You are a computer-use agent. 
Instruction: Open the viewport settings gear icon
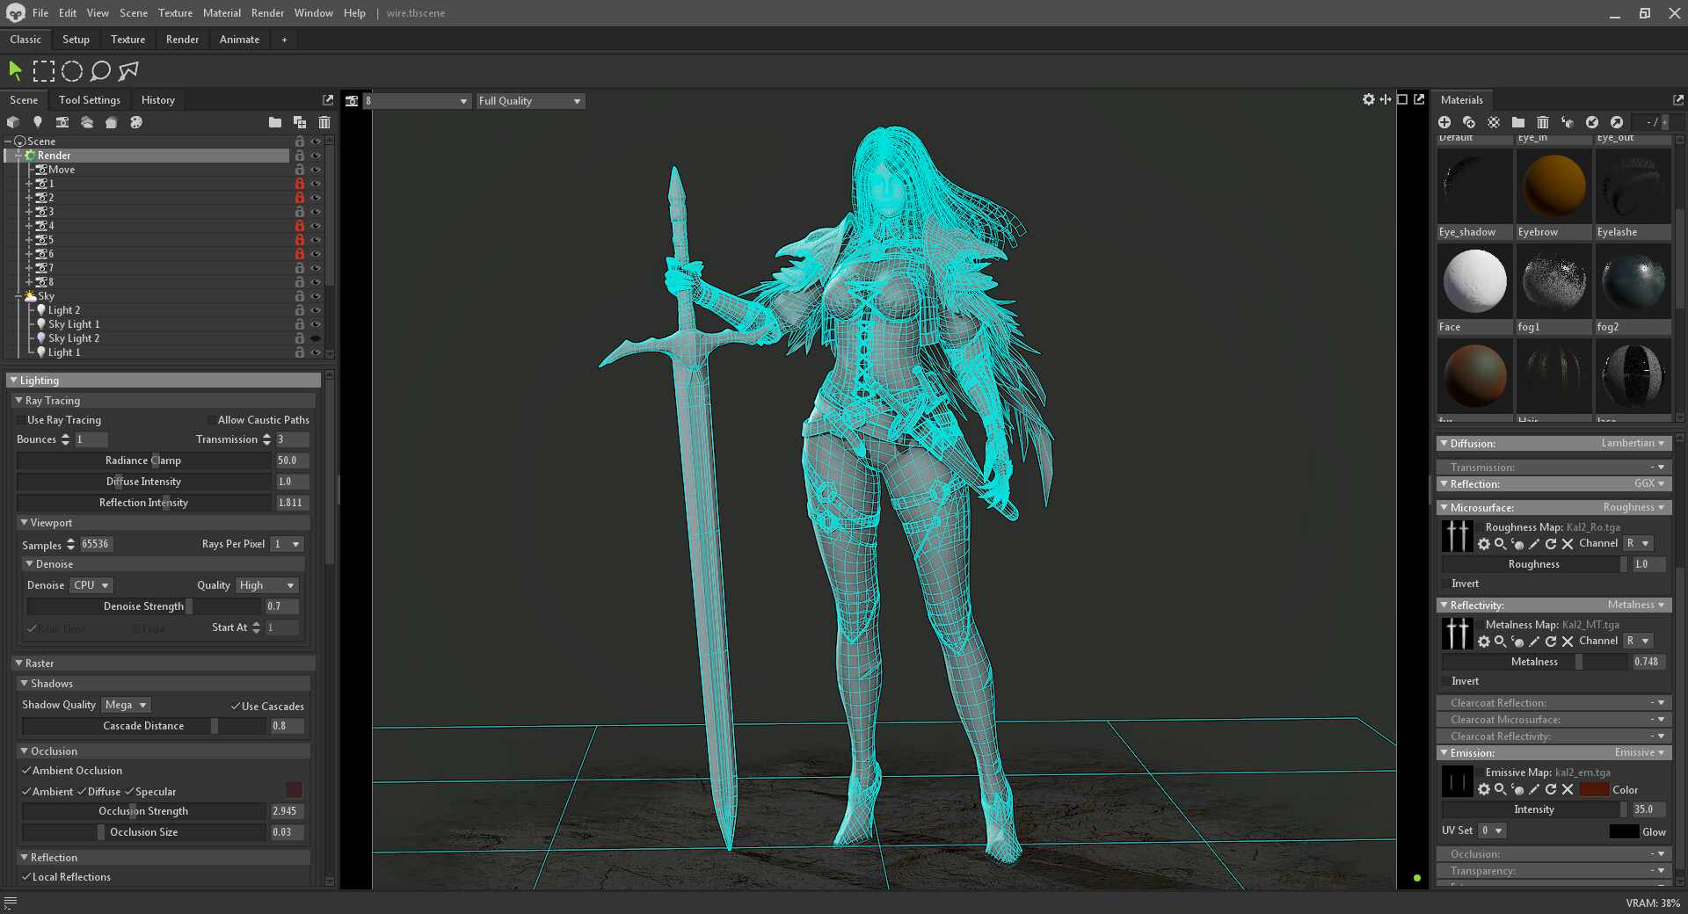click(x=1368, y=99)
